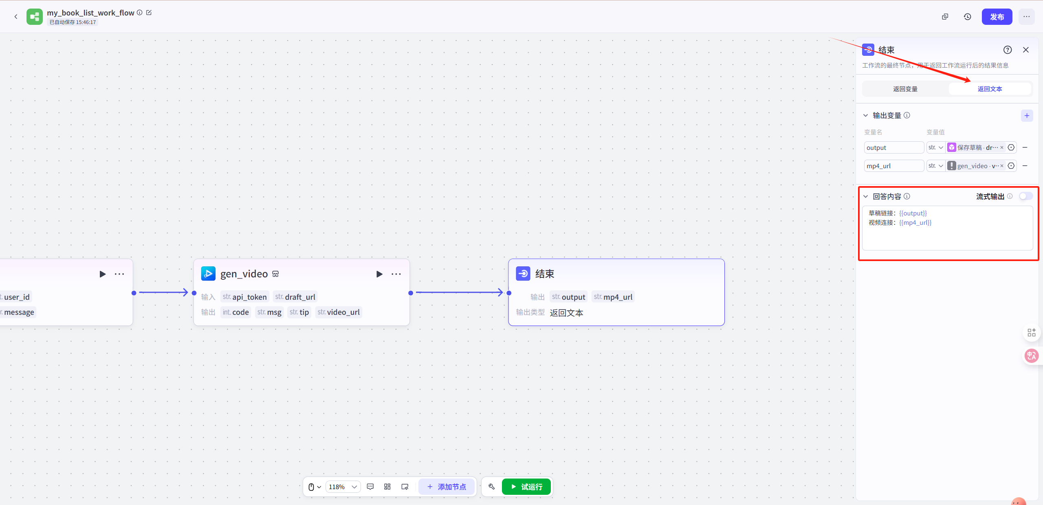
Task: Open the 118% zoom level dropdown
Action: click(343, 487)
